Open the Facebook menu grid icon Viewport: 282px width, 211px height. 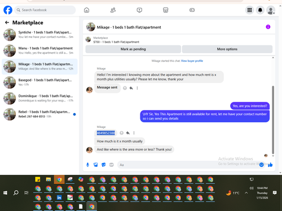tap(249, 10)
